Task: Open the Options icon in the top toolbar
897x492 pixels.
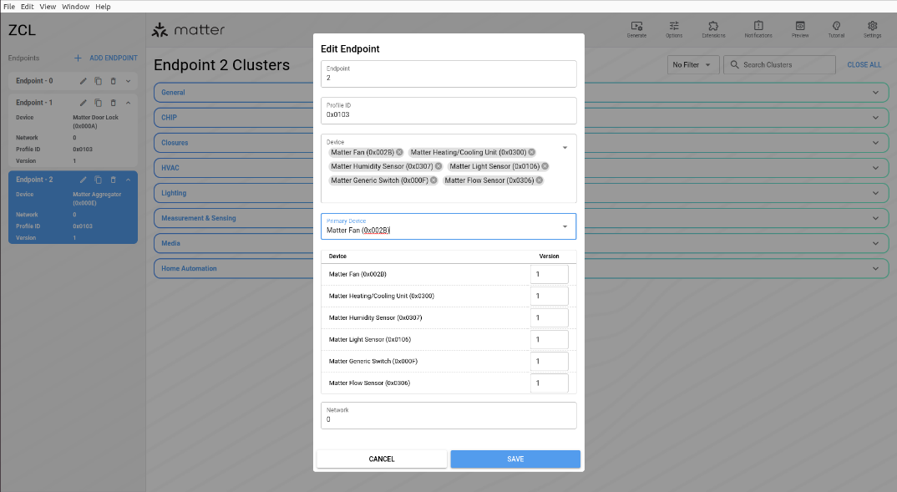Action: pos(674,28)
